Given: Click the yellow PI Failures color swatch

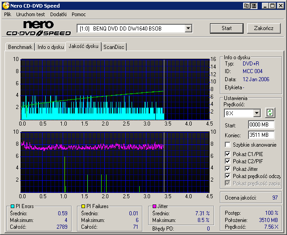Looking at the screenshot, I should [83, 206].
